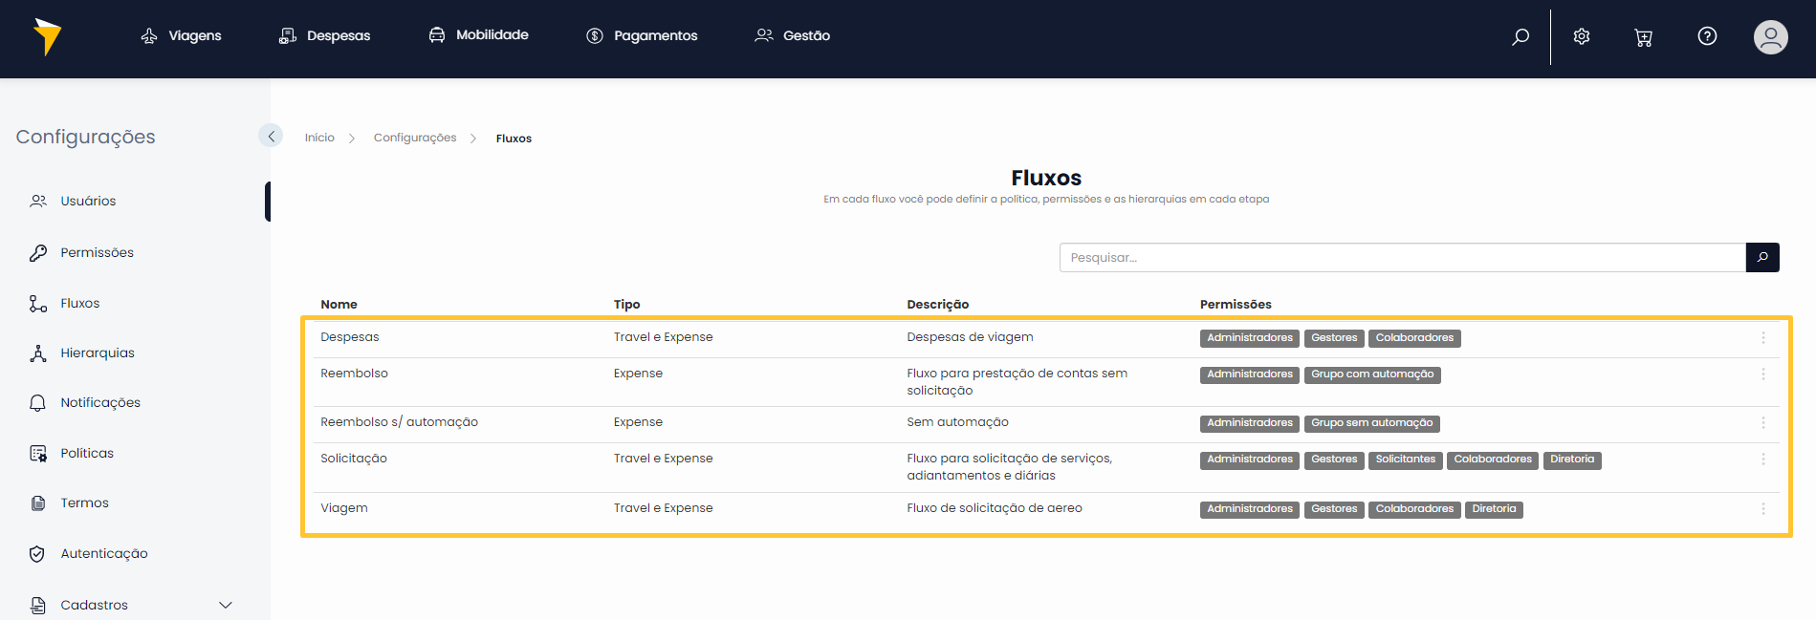Image resolution: width=1816 pixels, height=620 pixels.
Task: Click the key icon for Permissões
Action: [38, 252]
